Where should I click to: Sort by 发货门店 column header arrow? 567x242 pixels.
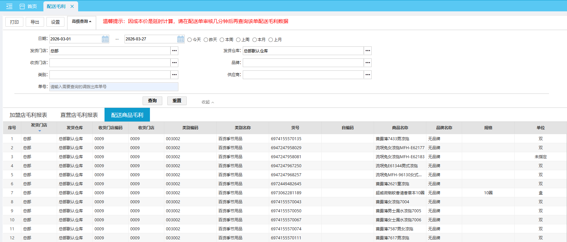[x=39, y=131]
